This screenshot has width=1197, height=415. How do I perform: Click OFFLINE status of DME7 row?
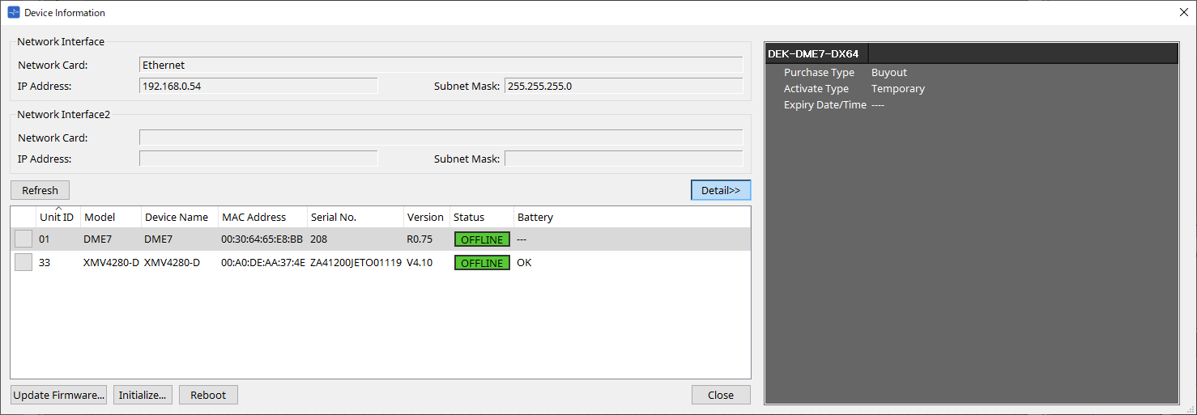pyautogui.click(x=482, y=239)
